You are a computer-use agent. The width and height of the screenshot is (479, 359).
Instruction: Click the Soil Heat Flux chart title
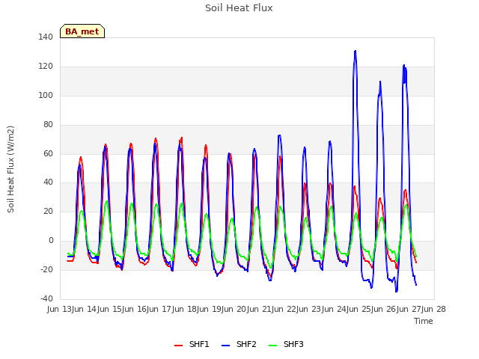click(239, 8)
